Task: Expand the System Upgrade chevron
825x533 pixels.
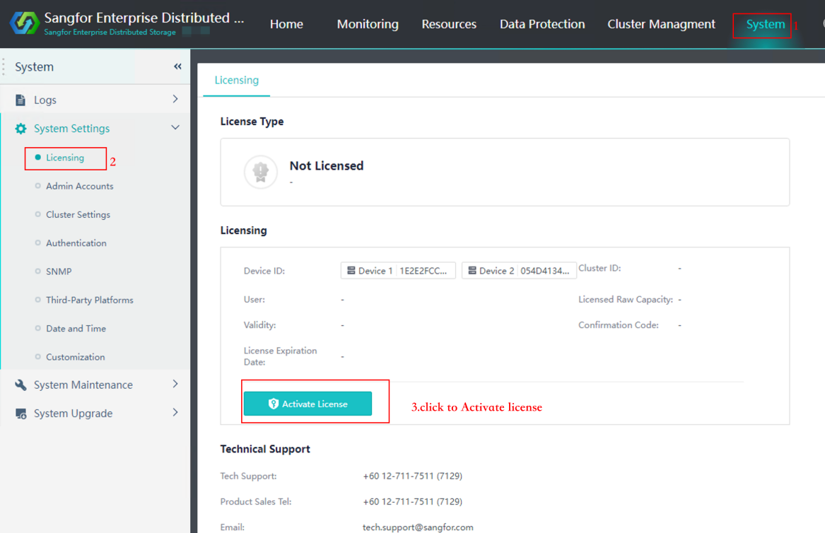Action: click(175, 413)
